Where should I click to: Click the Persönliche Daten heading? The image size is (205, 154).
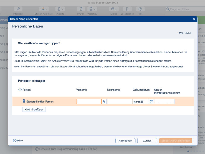(27, 26)
